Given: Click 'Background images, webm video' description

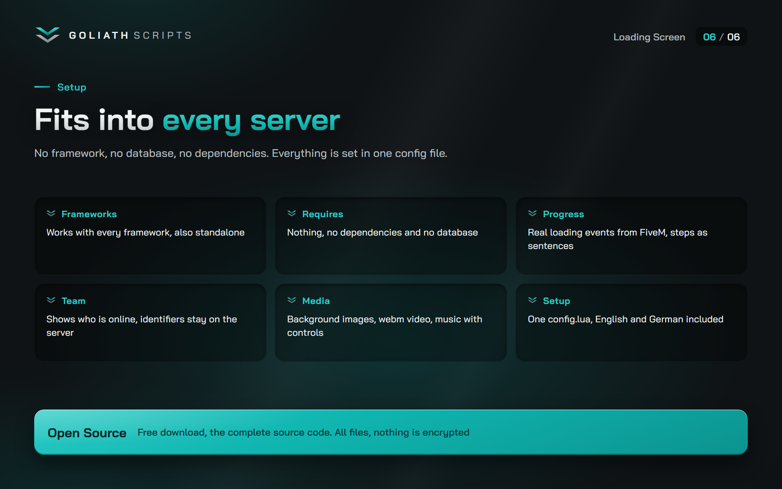Looking at the screenshot, I should 384,326.
